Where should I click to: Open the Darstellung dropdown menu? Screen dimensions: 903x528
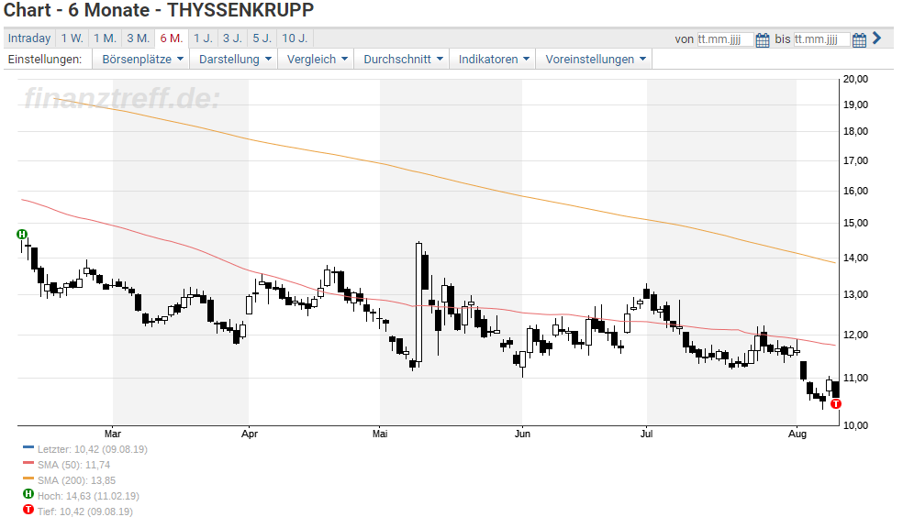(234, 60)
